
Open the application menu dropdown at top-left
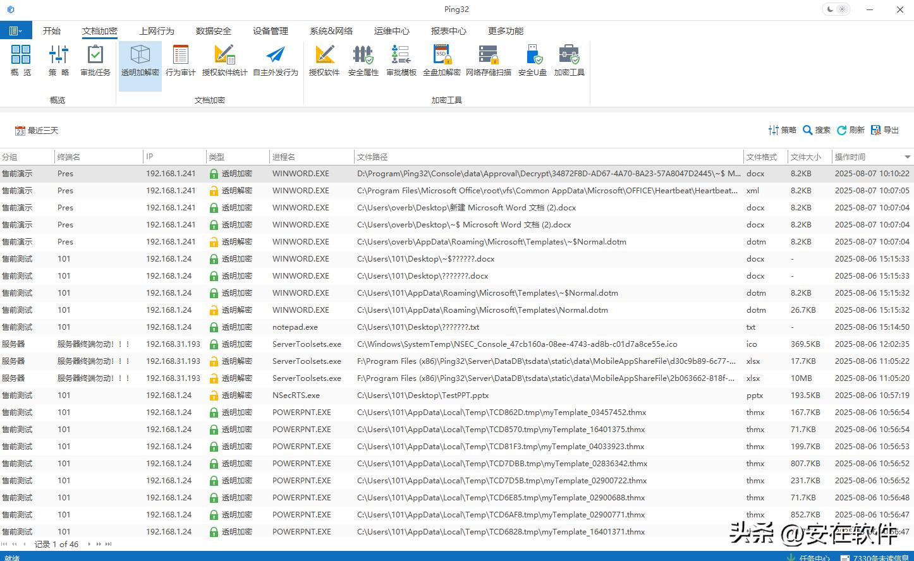point(16,30)
